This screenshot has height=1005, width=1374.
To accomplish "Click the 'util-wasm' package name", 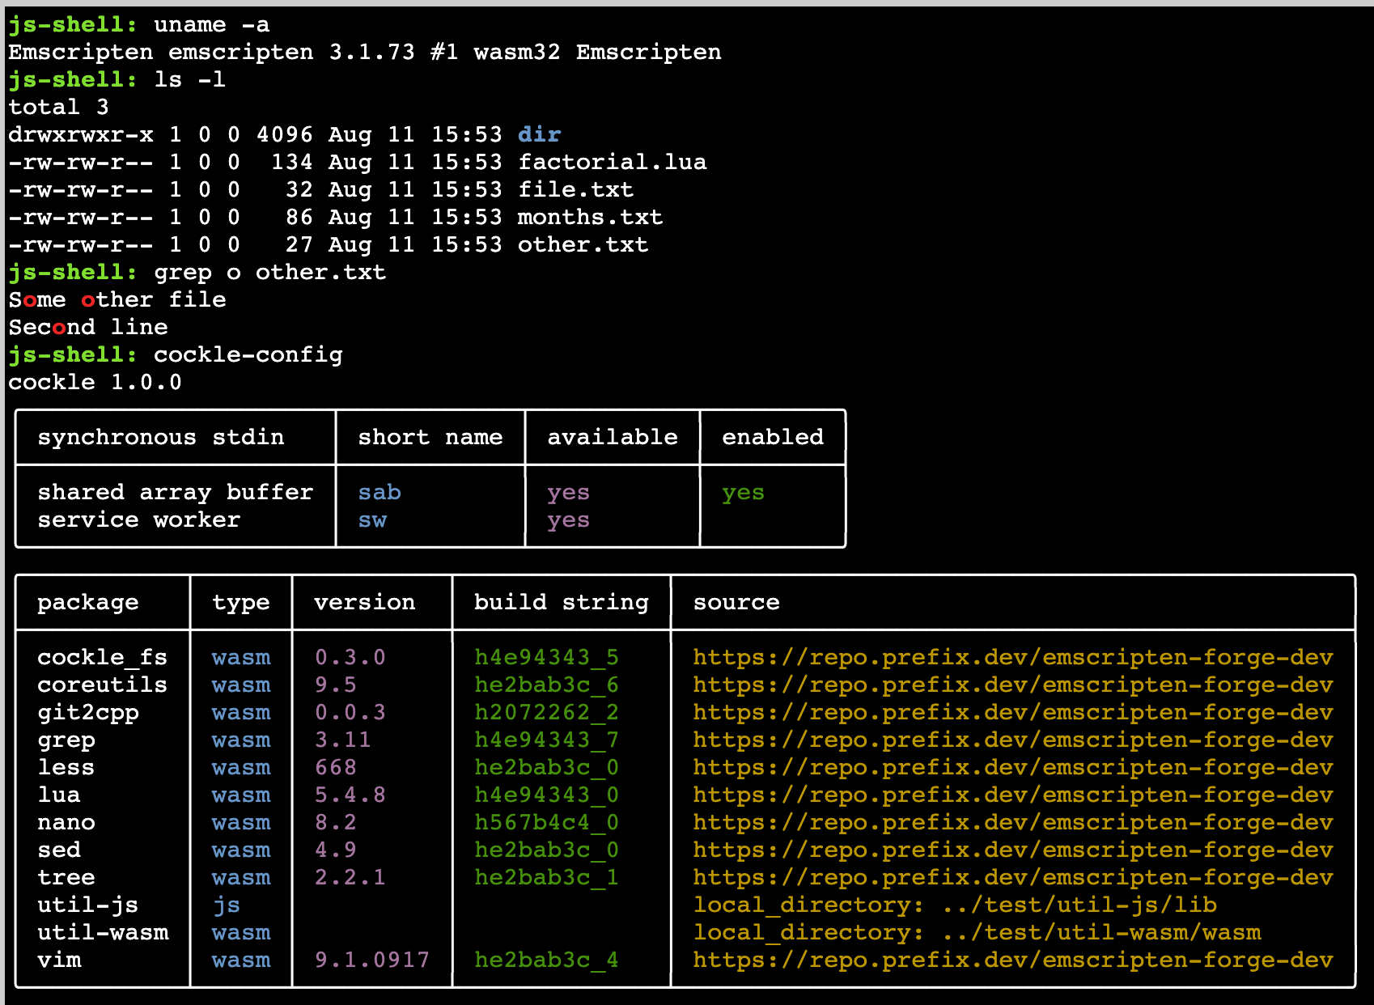I will pyautogui.click(x=103, y=933).
